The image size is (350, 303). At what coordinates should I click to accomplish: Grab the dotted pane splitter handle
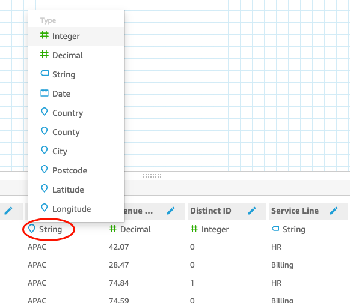(x=152, y=176)
